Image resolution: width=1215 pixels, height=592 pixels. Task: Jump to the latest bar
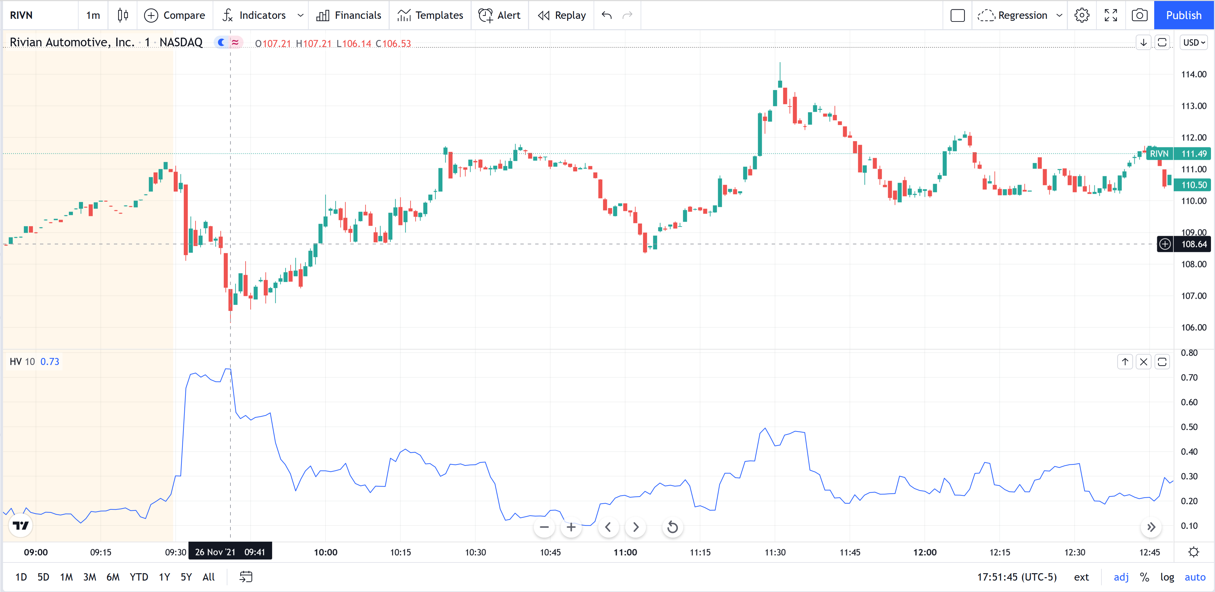pyautogui.click(x=1151, y=527)
